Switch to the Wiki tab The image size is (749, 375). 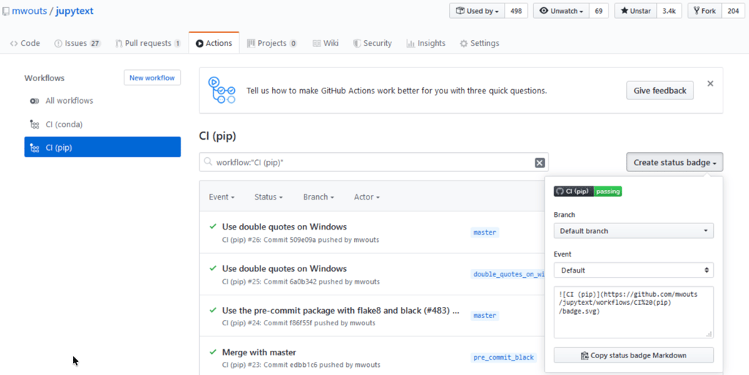click(325, 43)
